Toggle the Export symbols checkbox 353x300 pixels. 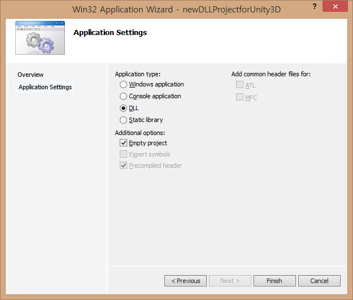(x=123, y=154)
